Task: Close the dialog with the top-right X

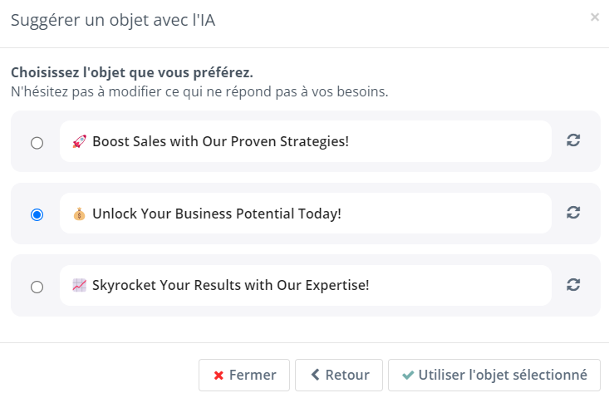Action: click(x=595, y=17)
